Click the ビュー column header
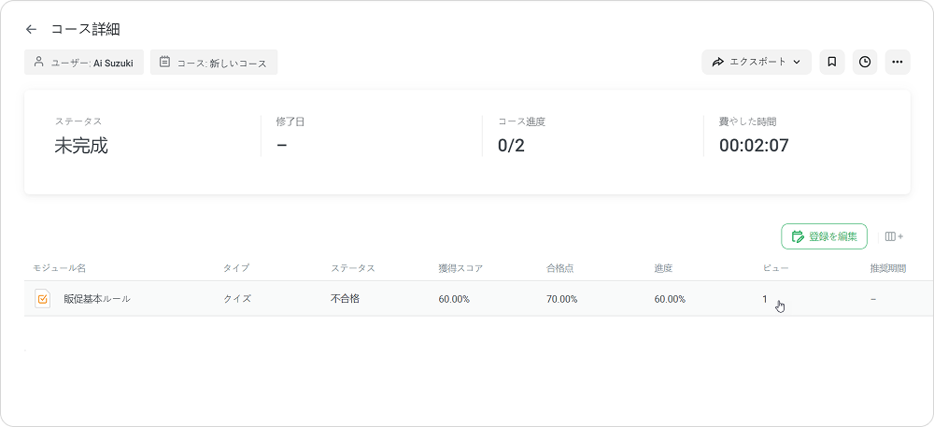The width and height of the screenshot is (934, 427). [x=775, y=268]
